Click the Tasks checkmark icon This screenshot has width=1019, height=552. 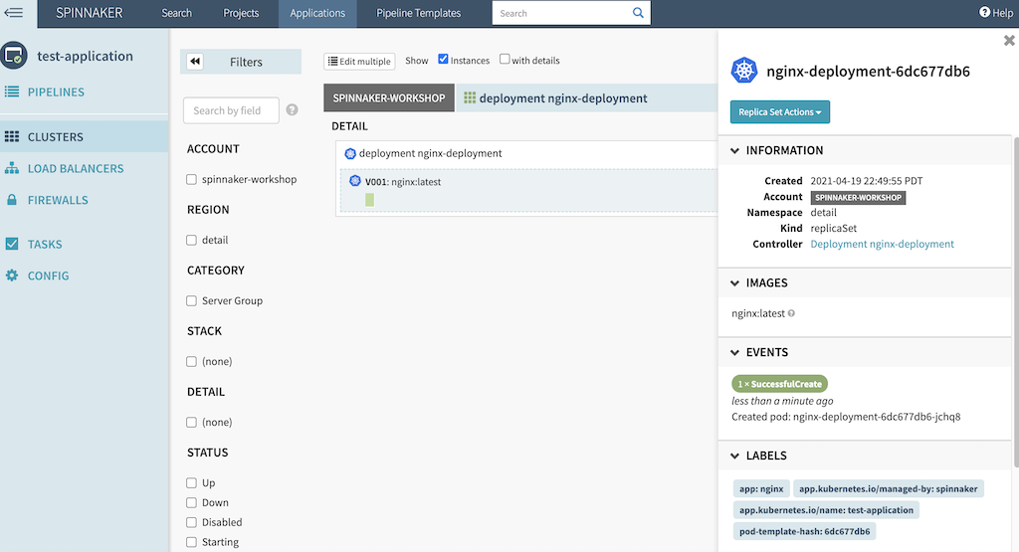click(12, 244)
